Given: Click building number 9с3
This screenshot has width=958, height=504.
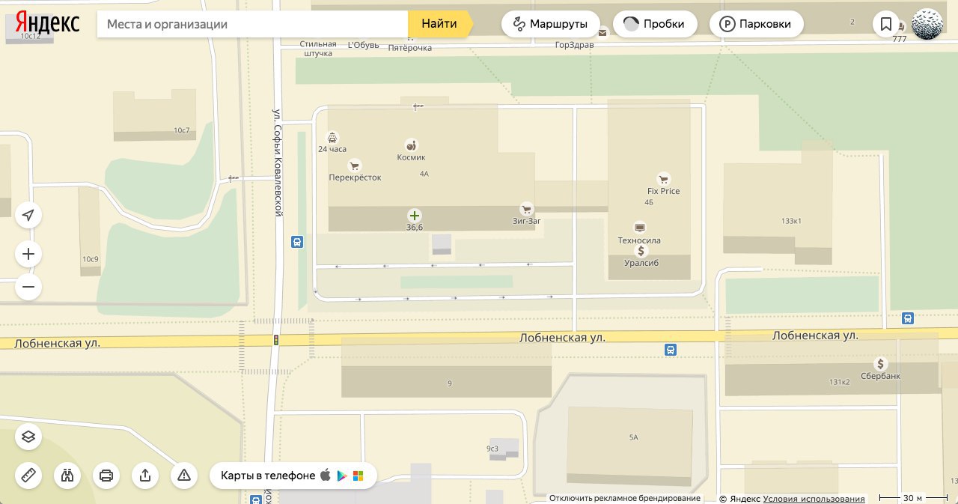Looking at the screenshot, I should (492, 449).
